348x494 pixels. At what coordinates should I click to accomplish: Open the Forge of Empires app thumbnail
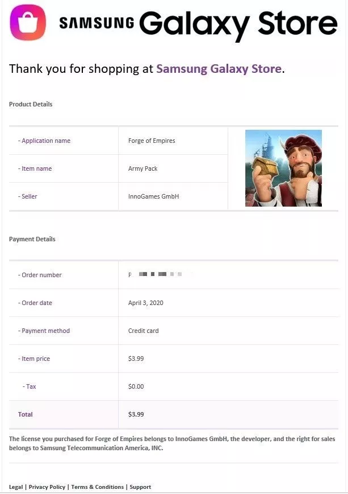pyautogui.click(x=283, y=168)
